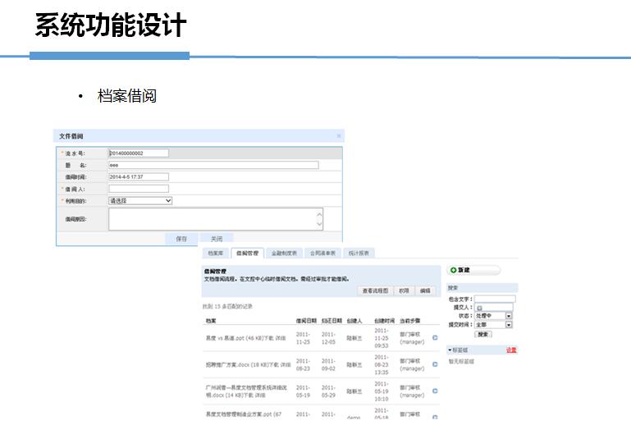Click the 暂无标签组 text
The width and height of the screenshot is (631, 448).
point(461,362)
